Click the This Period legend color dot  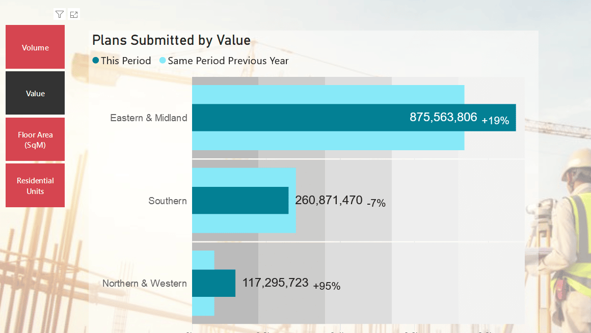[x=95, y=61]
